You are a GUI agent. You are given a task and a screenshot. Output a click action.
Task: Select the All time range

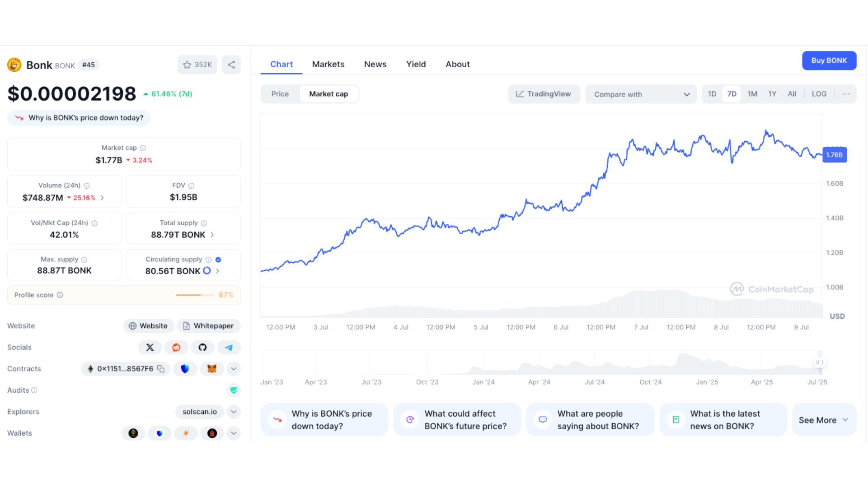pyautogui.click(x=792, y=94)
